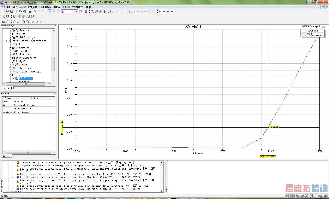Screen dimensions: 329x199
Task: Click the MY1: 0.0312 marker label
Action: point(62,128)
